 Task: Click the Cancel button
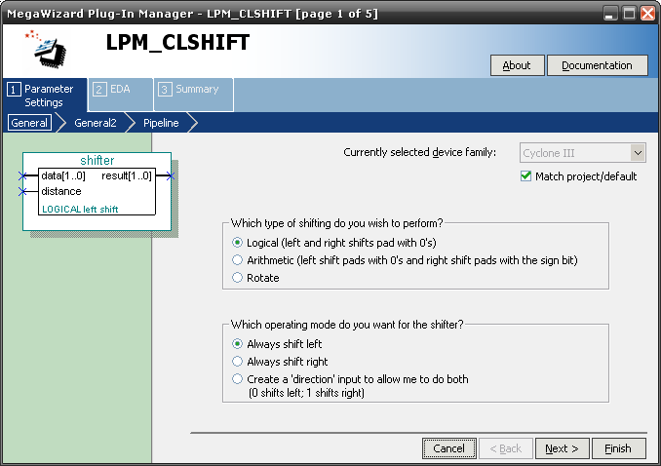[x=449, y=448]
